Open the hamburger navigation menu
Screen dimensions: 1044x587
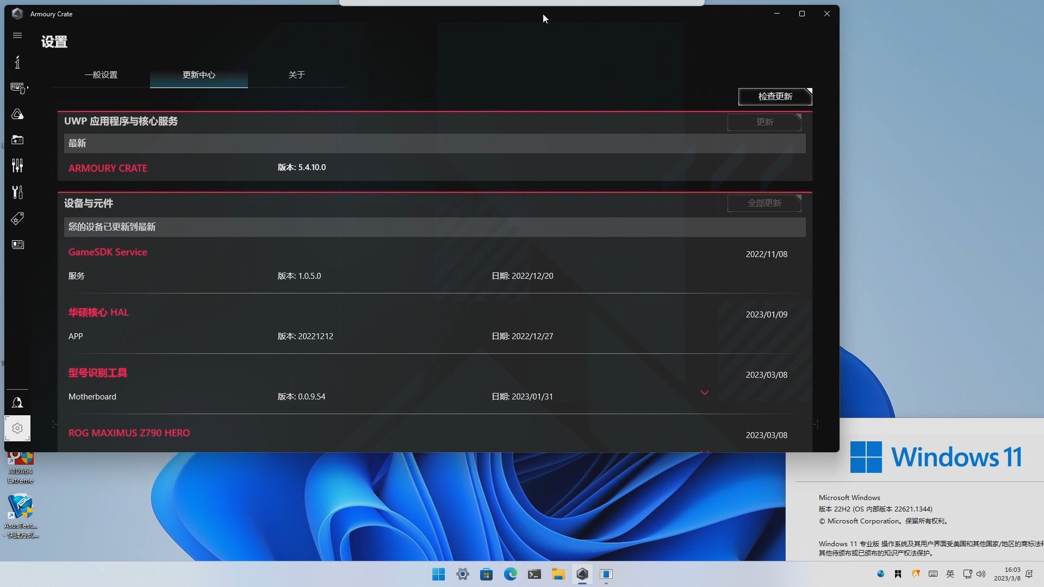click(x=17, y=35)
